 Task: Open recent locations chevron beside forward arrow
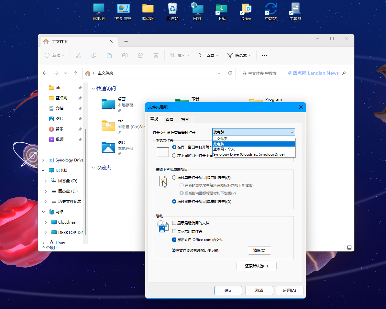point(66,73)
